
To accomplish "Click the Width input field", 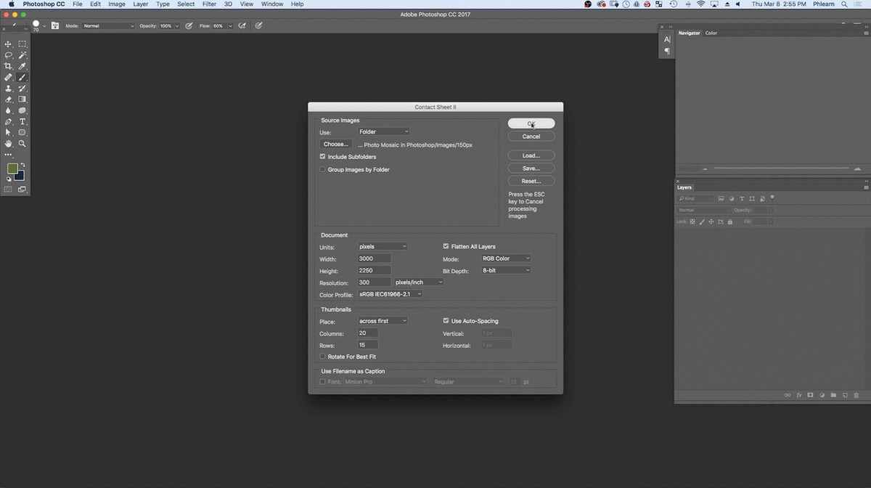I will (x=375, y=258).
